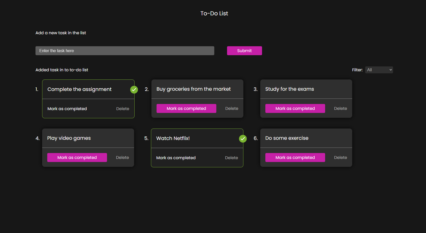This screenshot has height=233, width=426.
Task: Select the Watch Netflix! title text
Action: click(173, 138)
